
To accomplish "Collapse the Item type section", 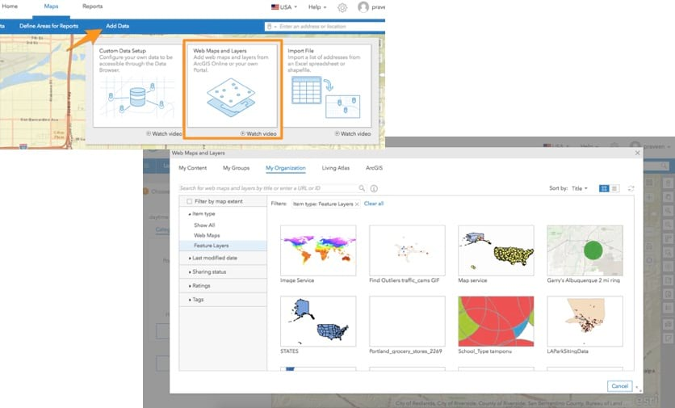I will pyautogui.click(x=202, y=213).
